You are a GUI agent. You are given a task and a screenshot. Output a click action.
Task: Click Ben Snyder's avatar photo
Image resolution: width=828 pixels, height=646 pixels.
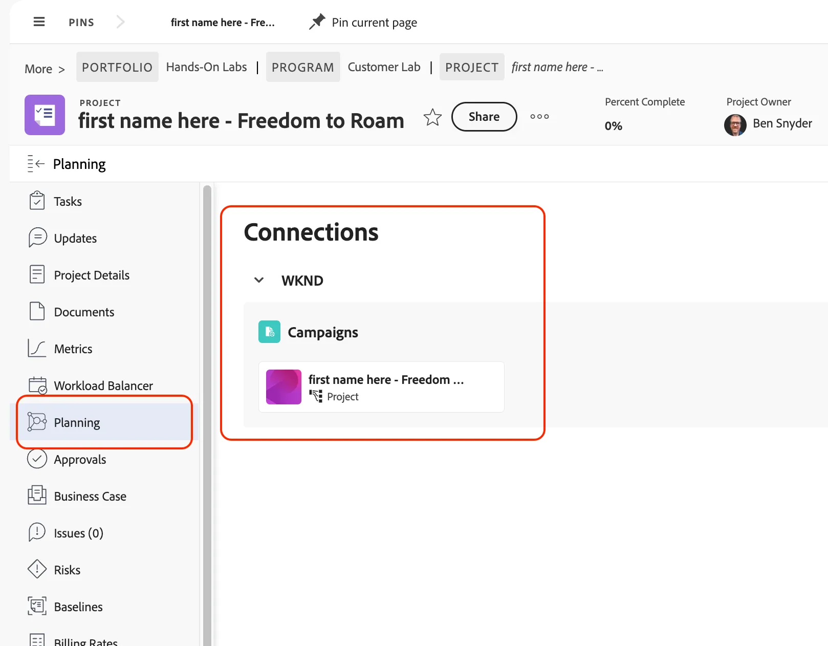pos(735,124)
